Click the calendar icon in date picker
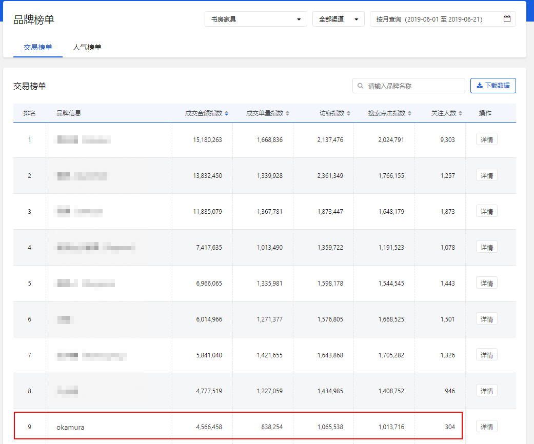 coord(507,19)
